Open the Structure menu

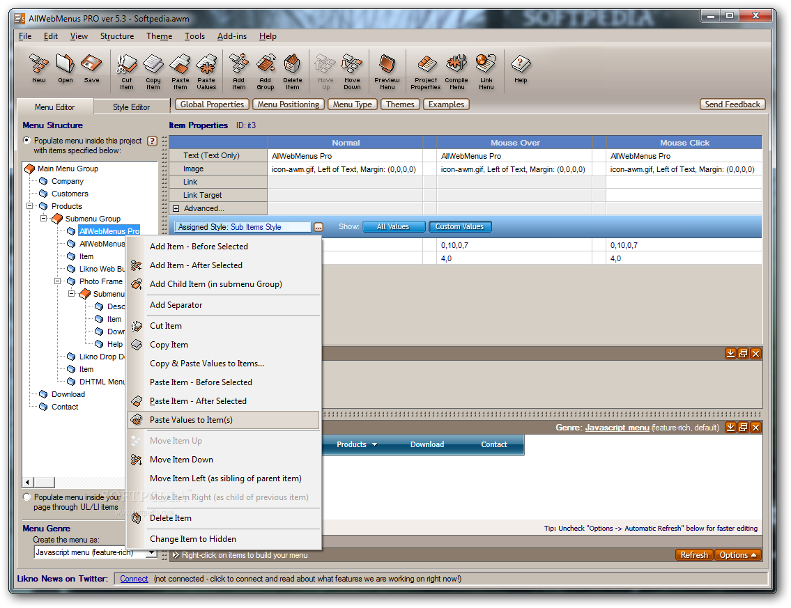coord(117,36)
